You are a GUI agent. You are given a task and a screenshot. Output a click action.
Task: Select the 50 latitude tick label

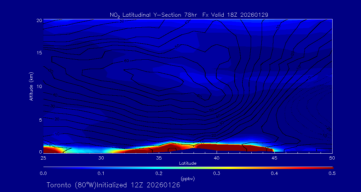[332, 158]
